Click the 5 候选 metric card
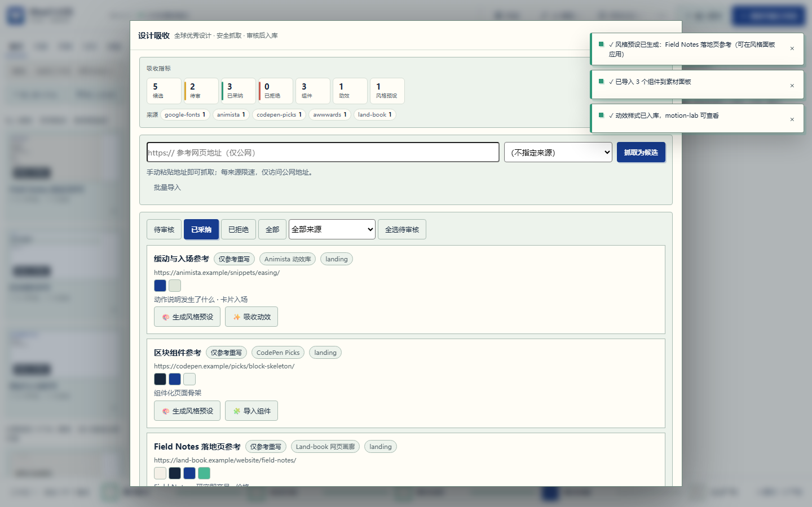Screen dimensions: 812x507 164,91
